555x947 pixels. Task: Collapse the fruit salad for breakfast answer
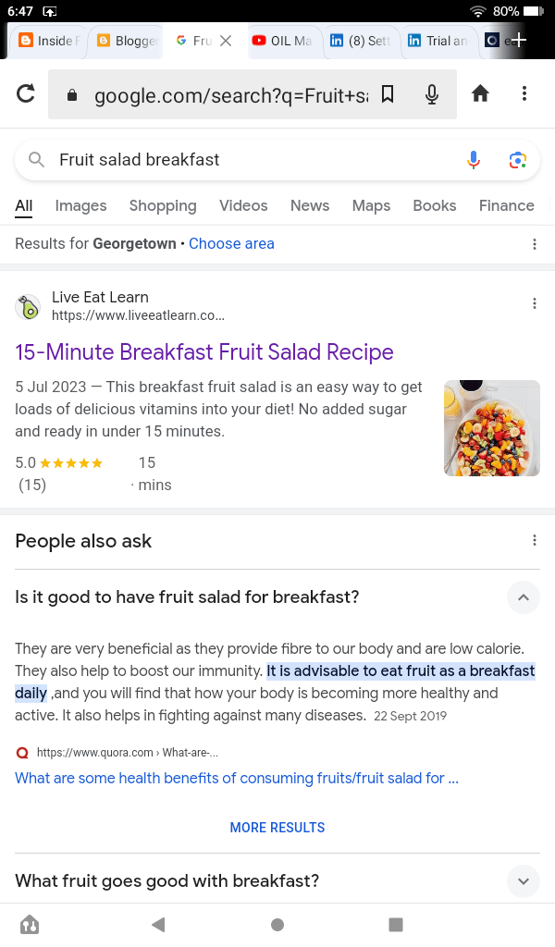point(523,597)
